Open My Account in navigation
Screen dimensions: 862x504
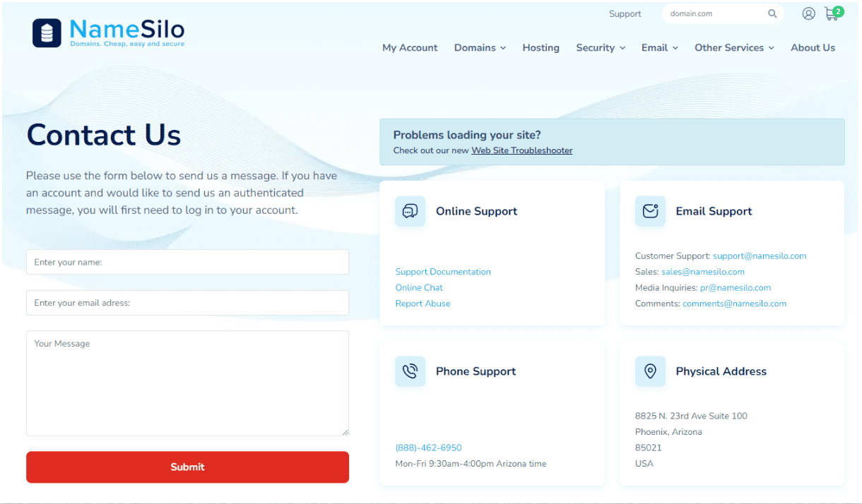410,48
